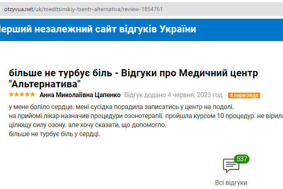Click the speech bubble reviews icon
The height and width of the screenshot is (189, 283).
tap(231, 166)
